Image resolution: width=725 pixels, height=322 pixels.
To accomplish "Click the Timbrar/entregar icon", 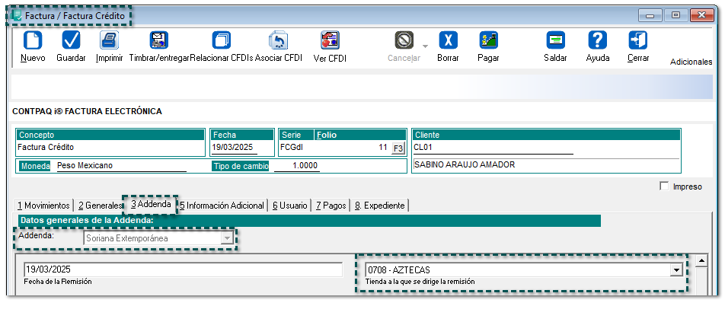I will coord(159,40).
